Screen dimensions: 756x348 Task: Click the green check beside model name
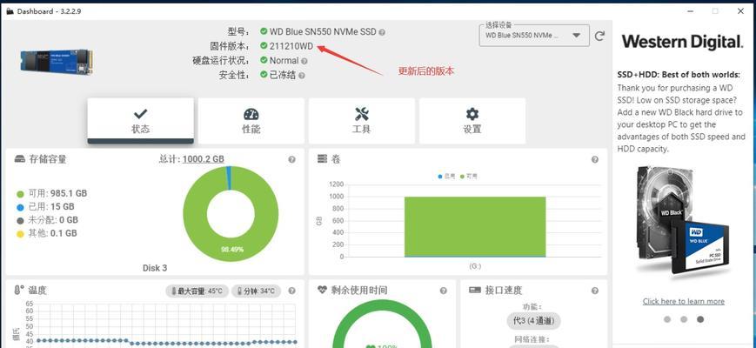point(264,31)
